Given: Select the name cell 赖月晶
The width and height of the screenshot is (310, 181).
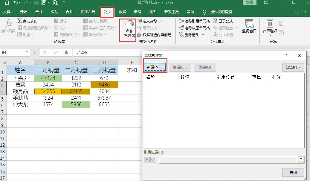Looking at the screenshot, I should [20, 91].
